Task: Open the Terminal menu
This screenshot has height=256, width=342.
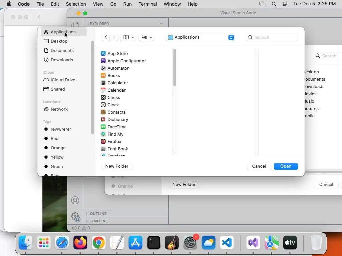Action: [148, 4]
